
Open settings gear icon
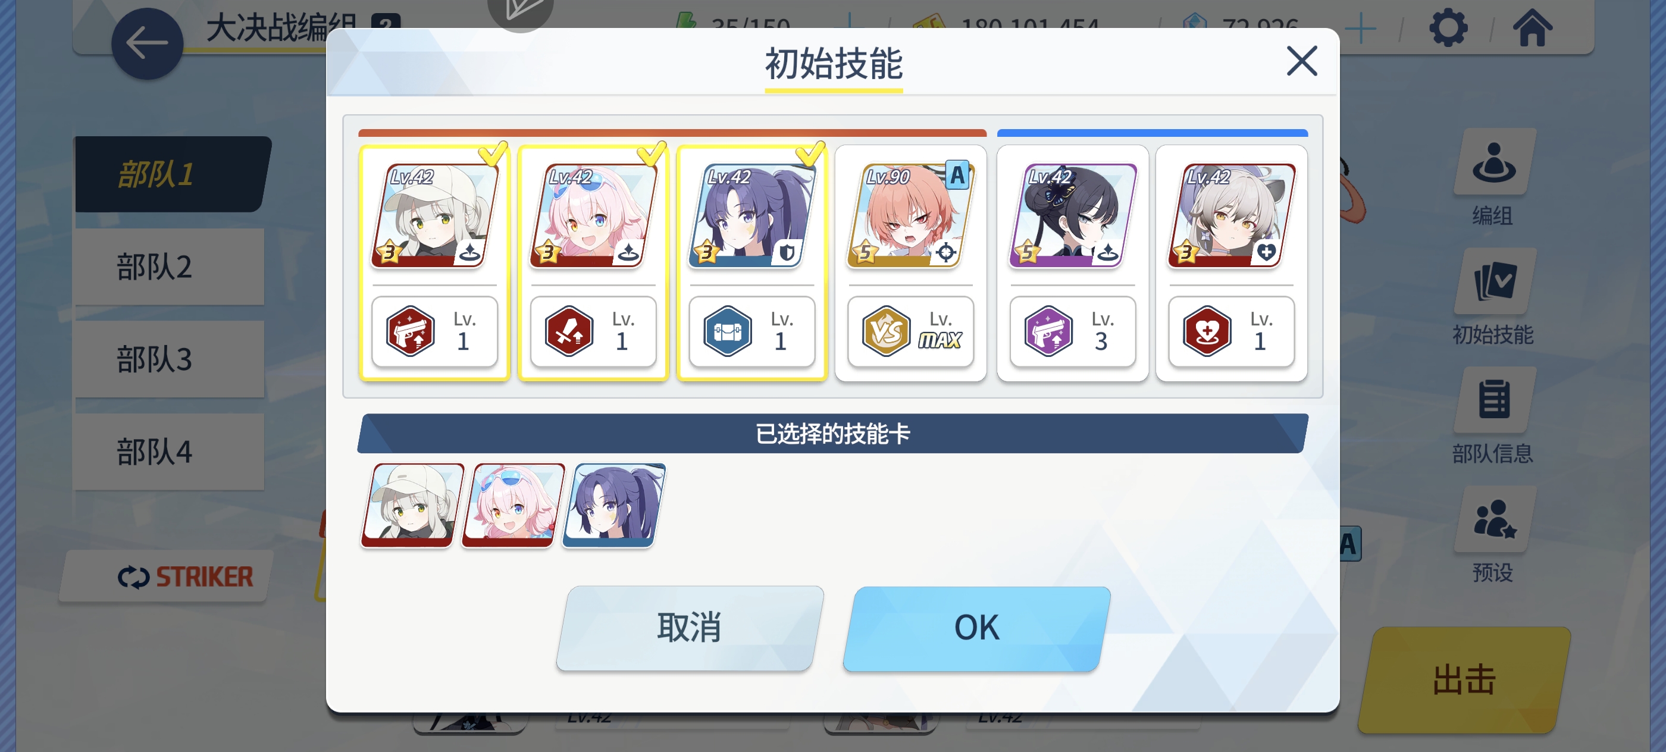coord(1448,28)
